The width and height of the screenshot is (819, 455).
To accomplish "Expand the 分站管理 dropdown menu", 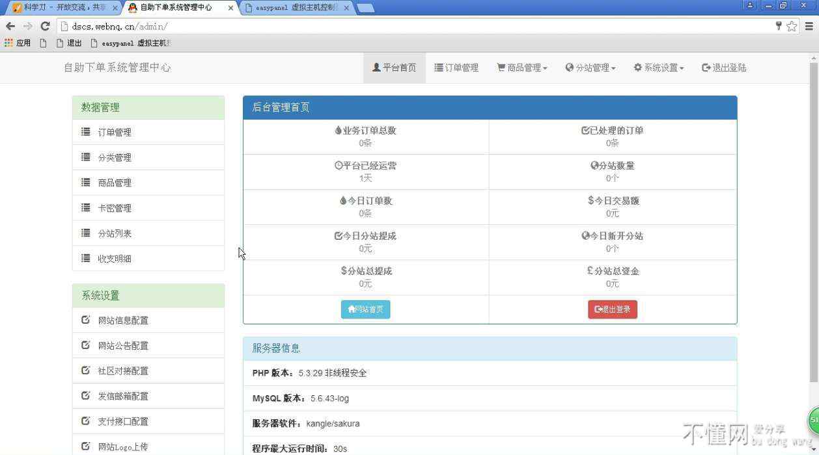I will pyautogui.click(x=590, y=68).
